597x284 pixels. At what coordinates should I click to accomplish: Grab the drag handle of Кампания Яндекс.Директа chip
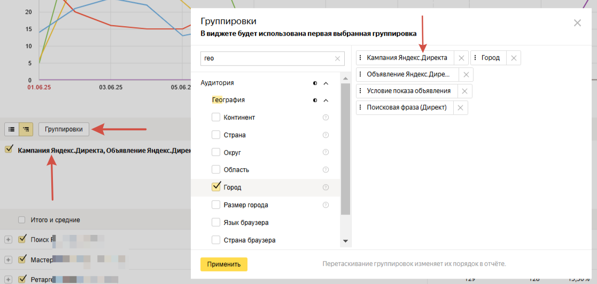pyautogui.click(x=360, y=58)
